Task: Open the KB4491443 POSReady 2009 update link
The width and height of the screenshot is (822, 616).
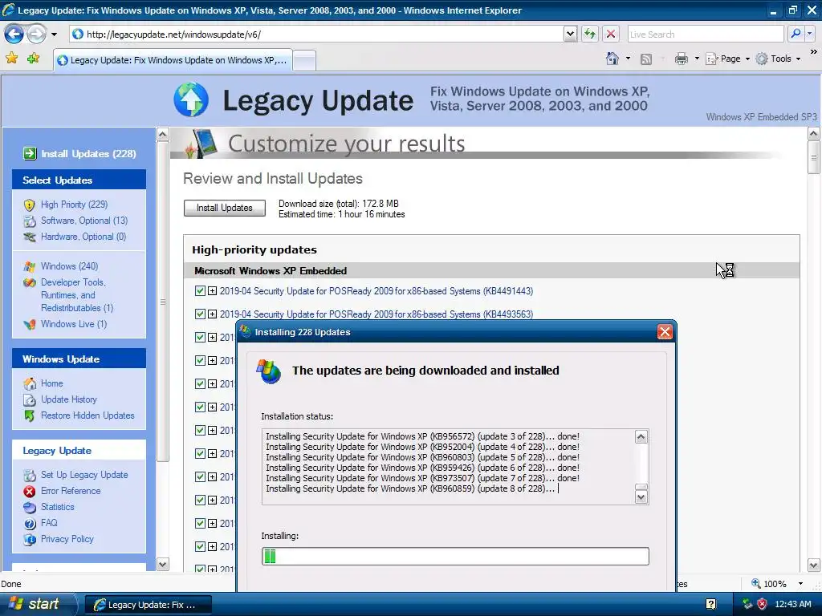Action: pyautogui.click(x=376, y=291)
